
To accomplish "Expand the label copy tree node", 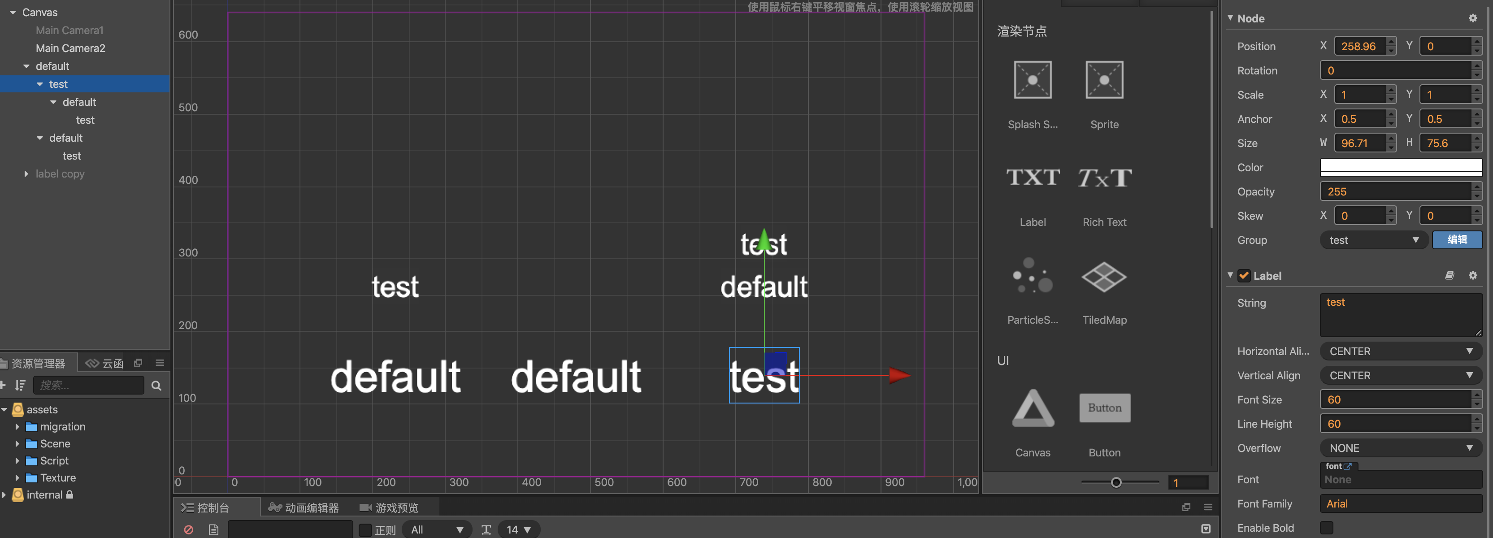I will pos(26,174).
